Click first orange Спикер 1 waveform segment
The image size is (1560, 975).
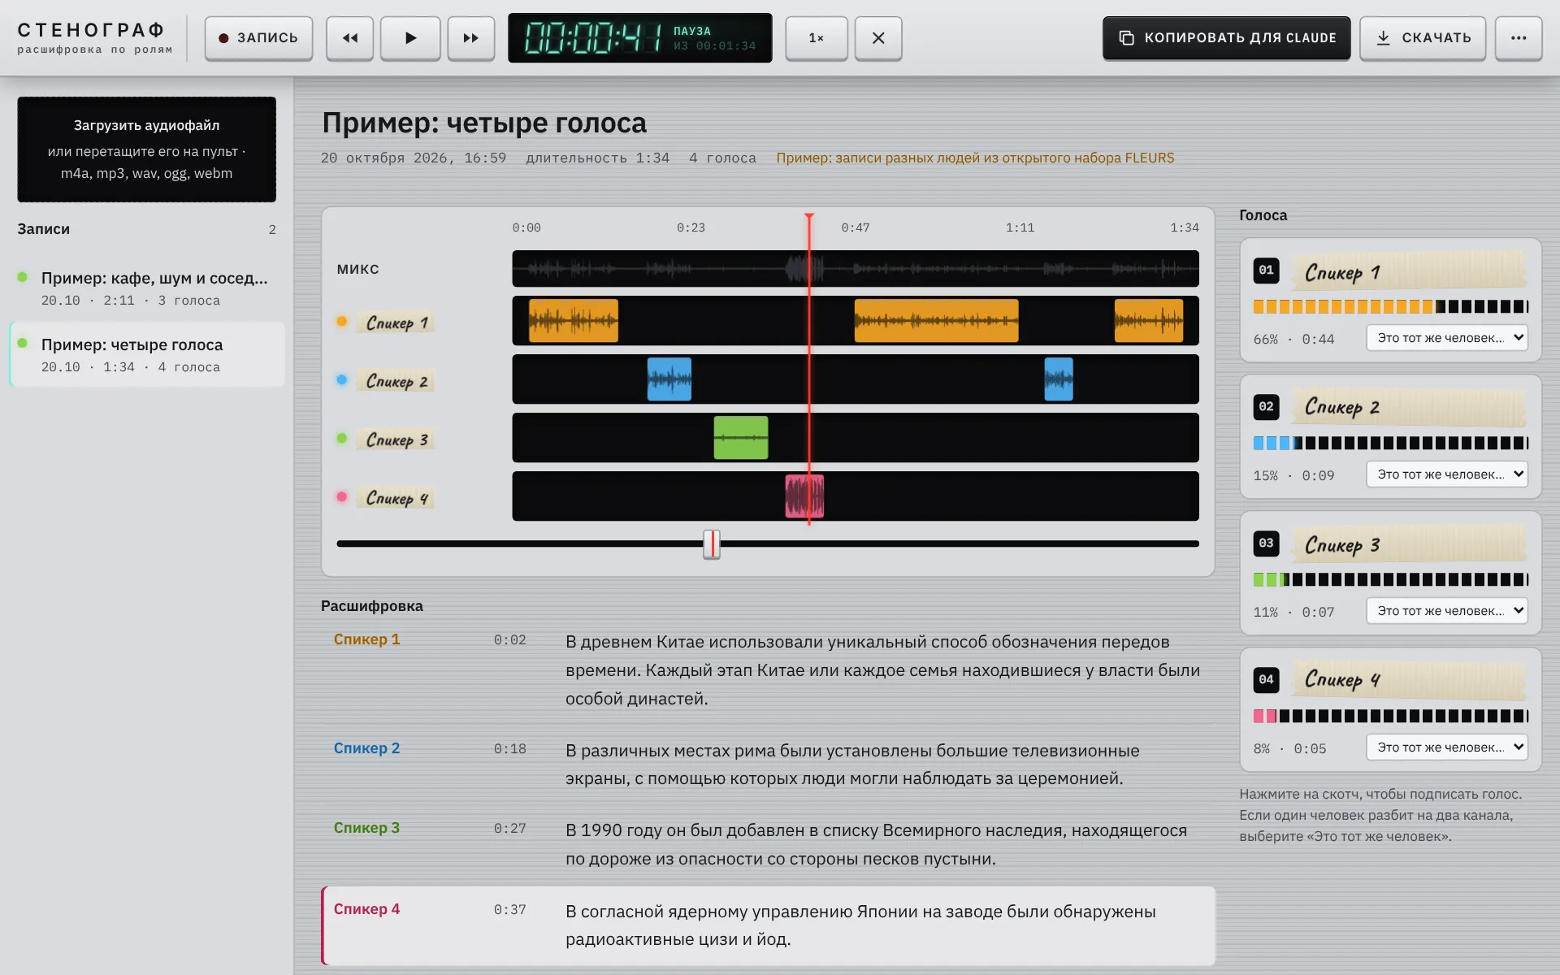[574, 321]
